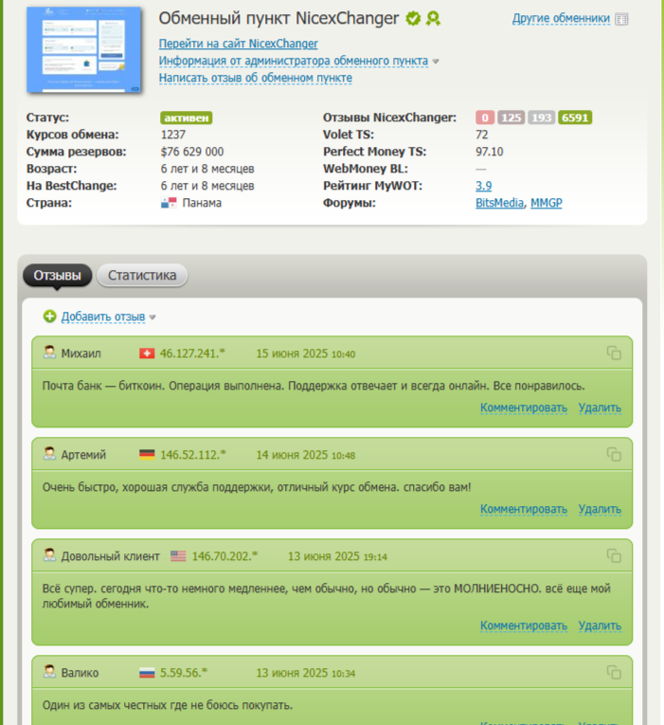This screenshot has width=664, height=725.
Task: Click the Perfect Money TS value 97.10
Action: click(490, 152)
